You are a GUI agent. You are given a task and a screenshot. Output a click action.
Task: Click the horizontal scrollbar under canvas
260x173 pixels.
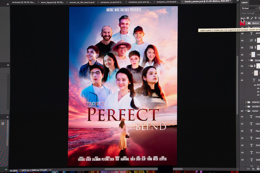(x=143, y=169)
